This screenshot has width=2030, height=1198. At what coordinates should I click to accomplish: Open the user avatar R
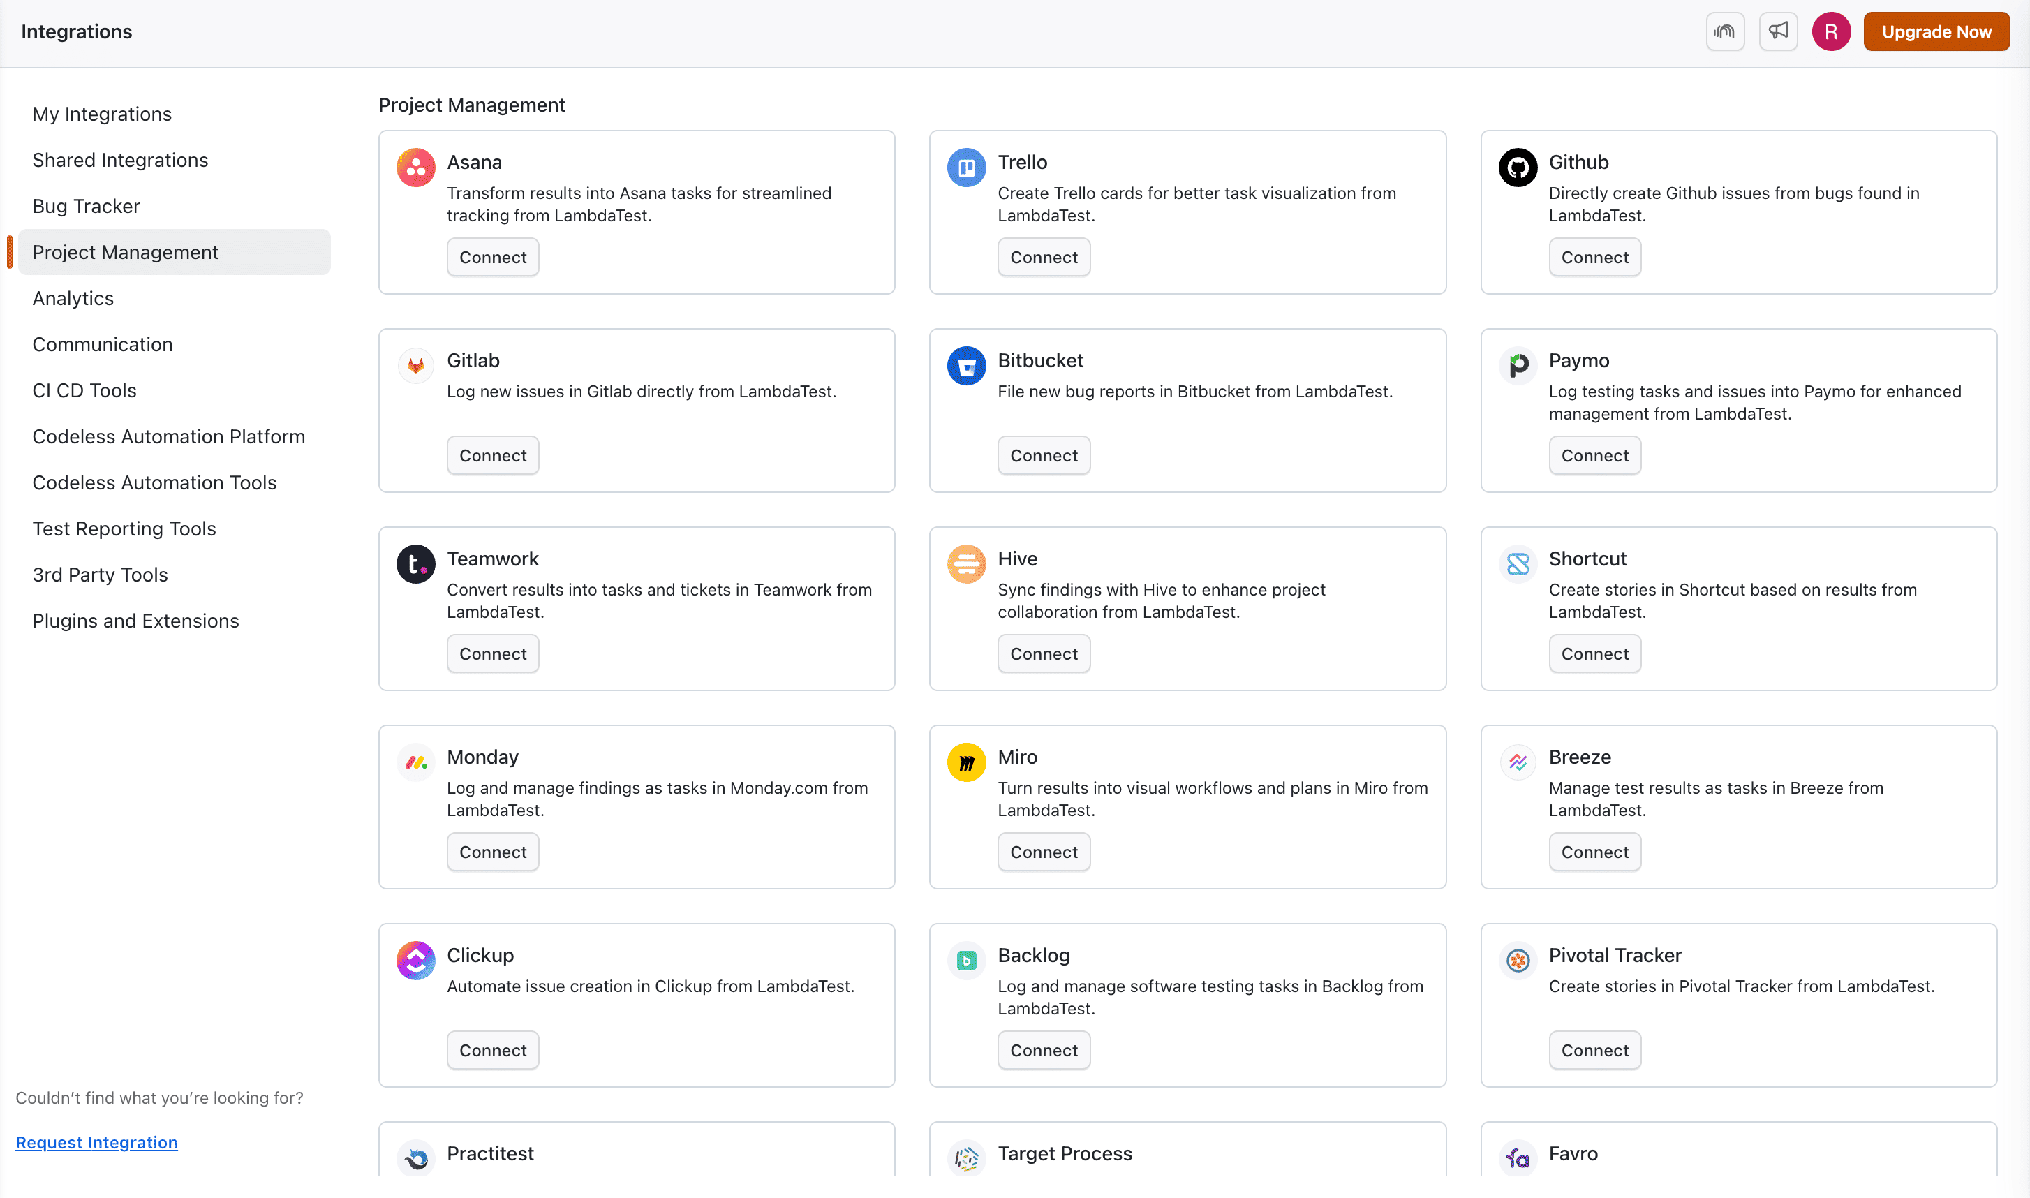tap(1830, 31)
